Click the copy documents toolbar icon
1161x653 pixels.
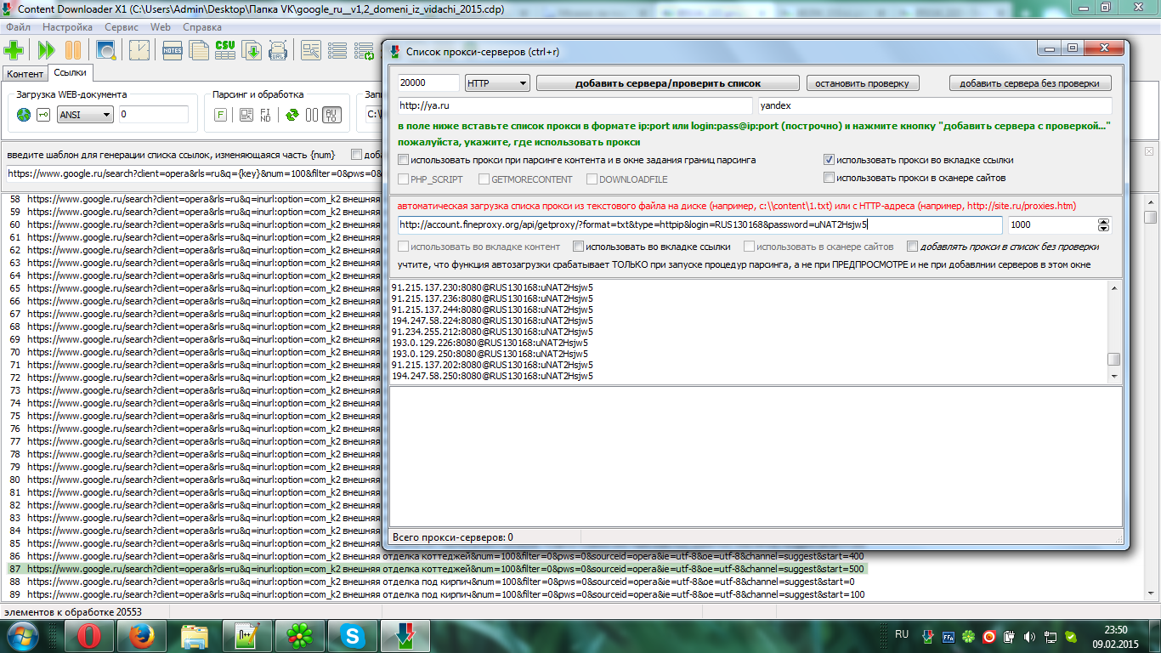pos(199,50)
